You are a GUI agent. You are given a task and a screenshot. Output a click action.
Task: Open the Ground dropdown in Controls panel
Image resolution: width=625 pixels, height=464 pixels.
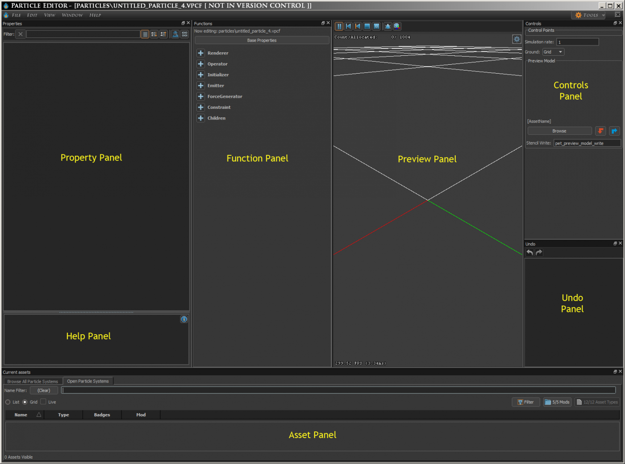tap(553, 51)
